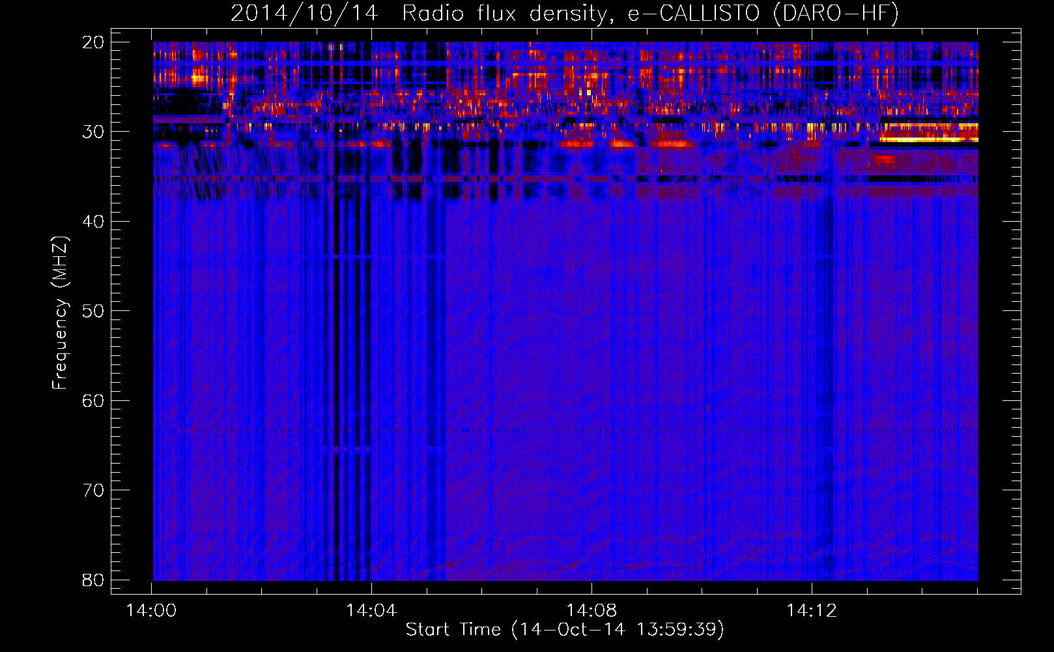The width and height of the screenshot is (1054, 652).
Task: Click the plot title mentioning e-CALLISTO (DARO-HF)
Action: pos(565,14)
